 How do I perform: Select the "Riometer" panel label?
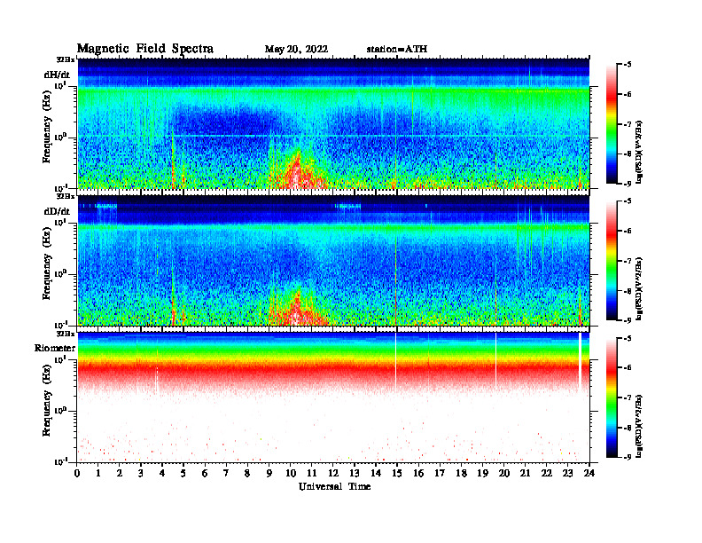click(55, 348)
